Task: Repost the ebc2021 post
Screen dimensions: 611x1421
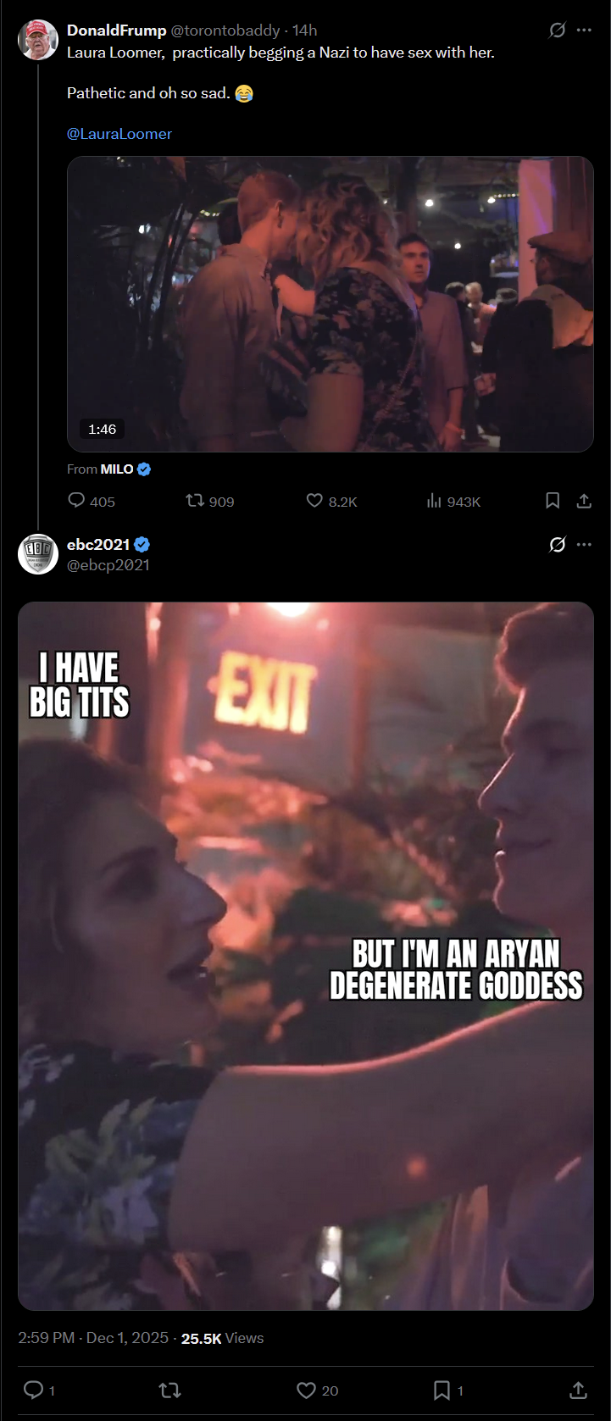Action: coord(169,1390)
